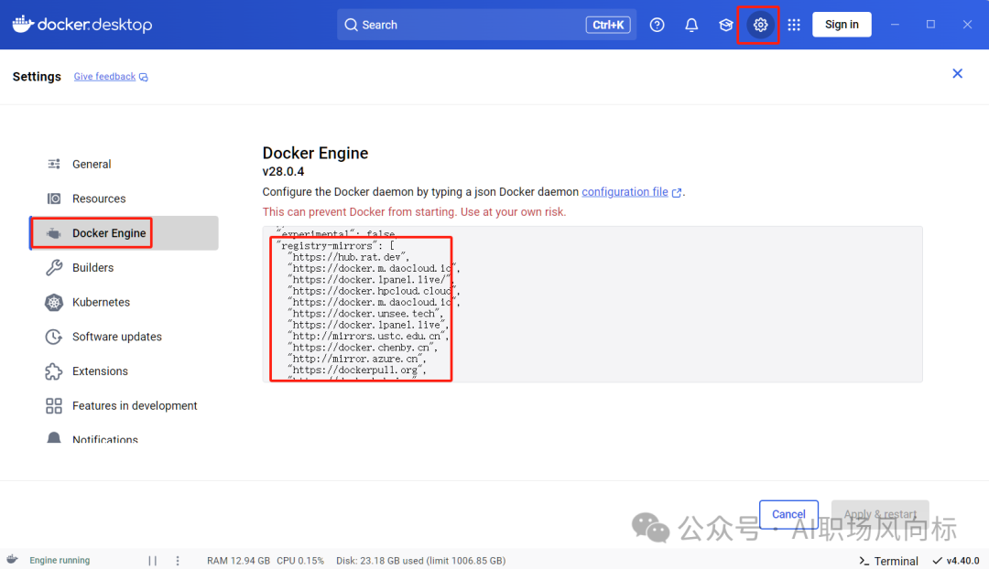Open the apps grid icon
989x569 pixels.
pyautogui.click(x=793, y=25)
